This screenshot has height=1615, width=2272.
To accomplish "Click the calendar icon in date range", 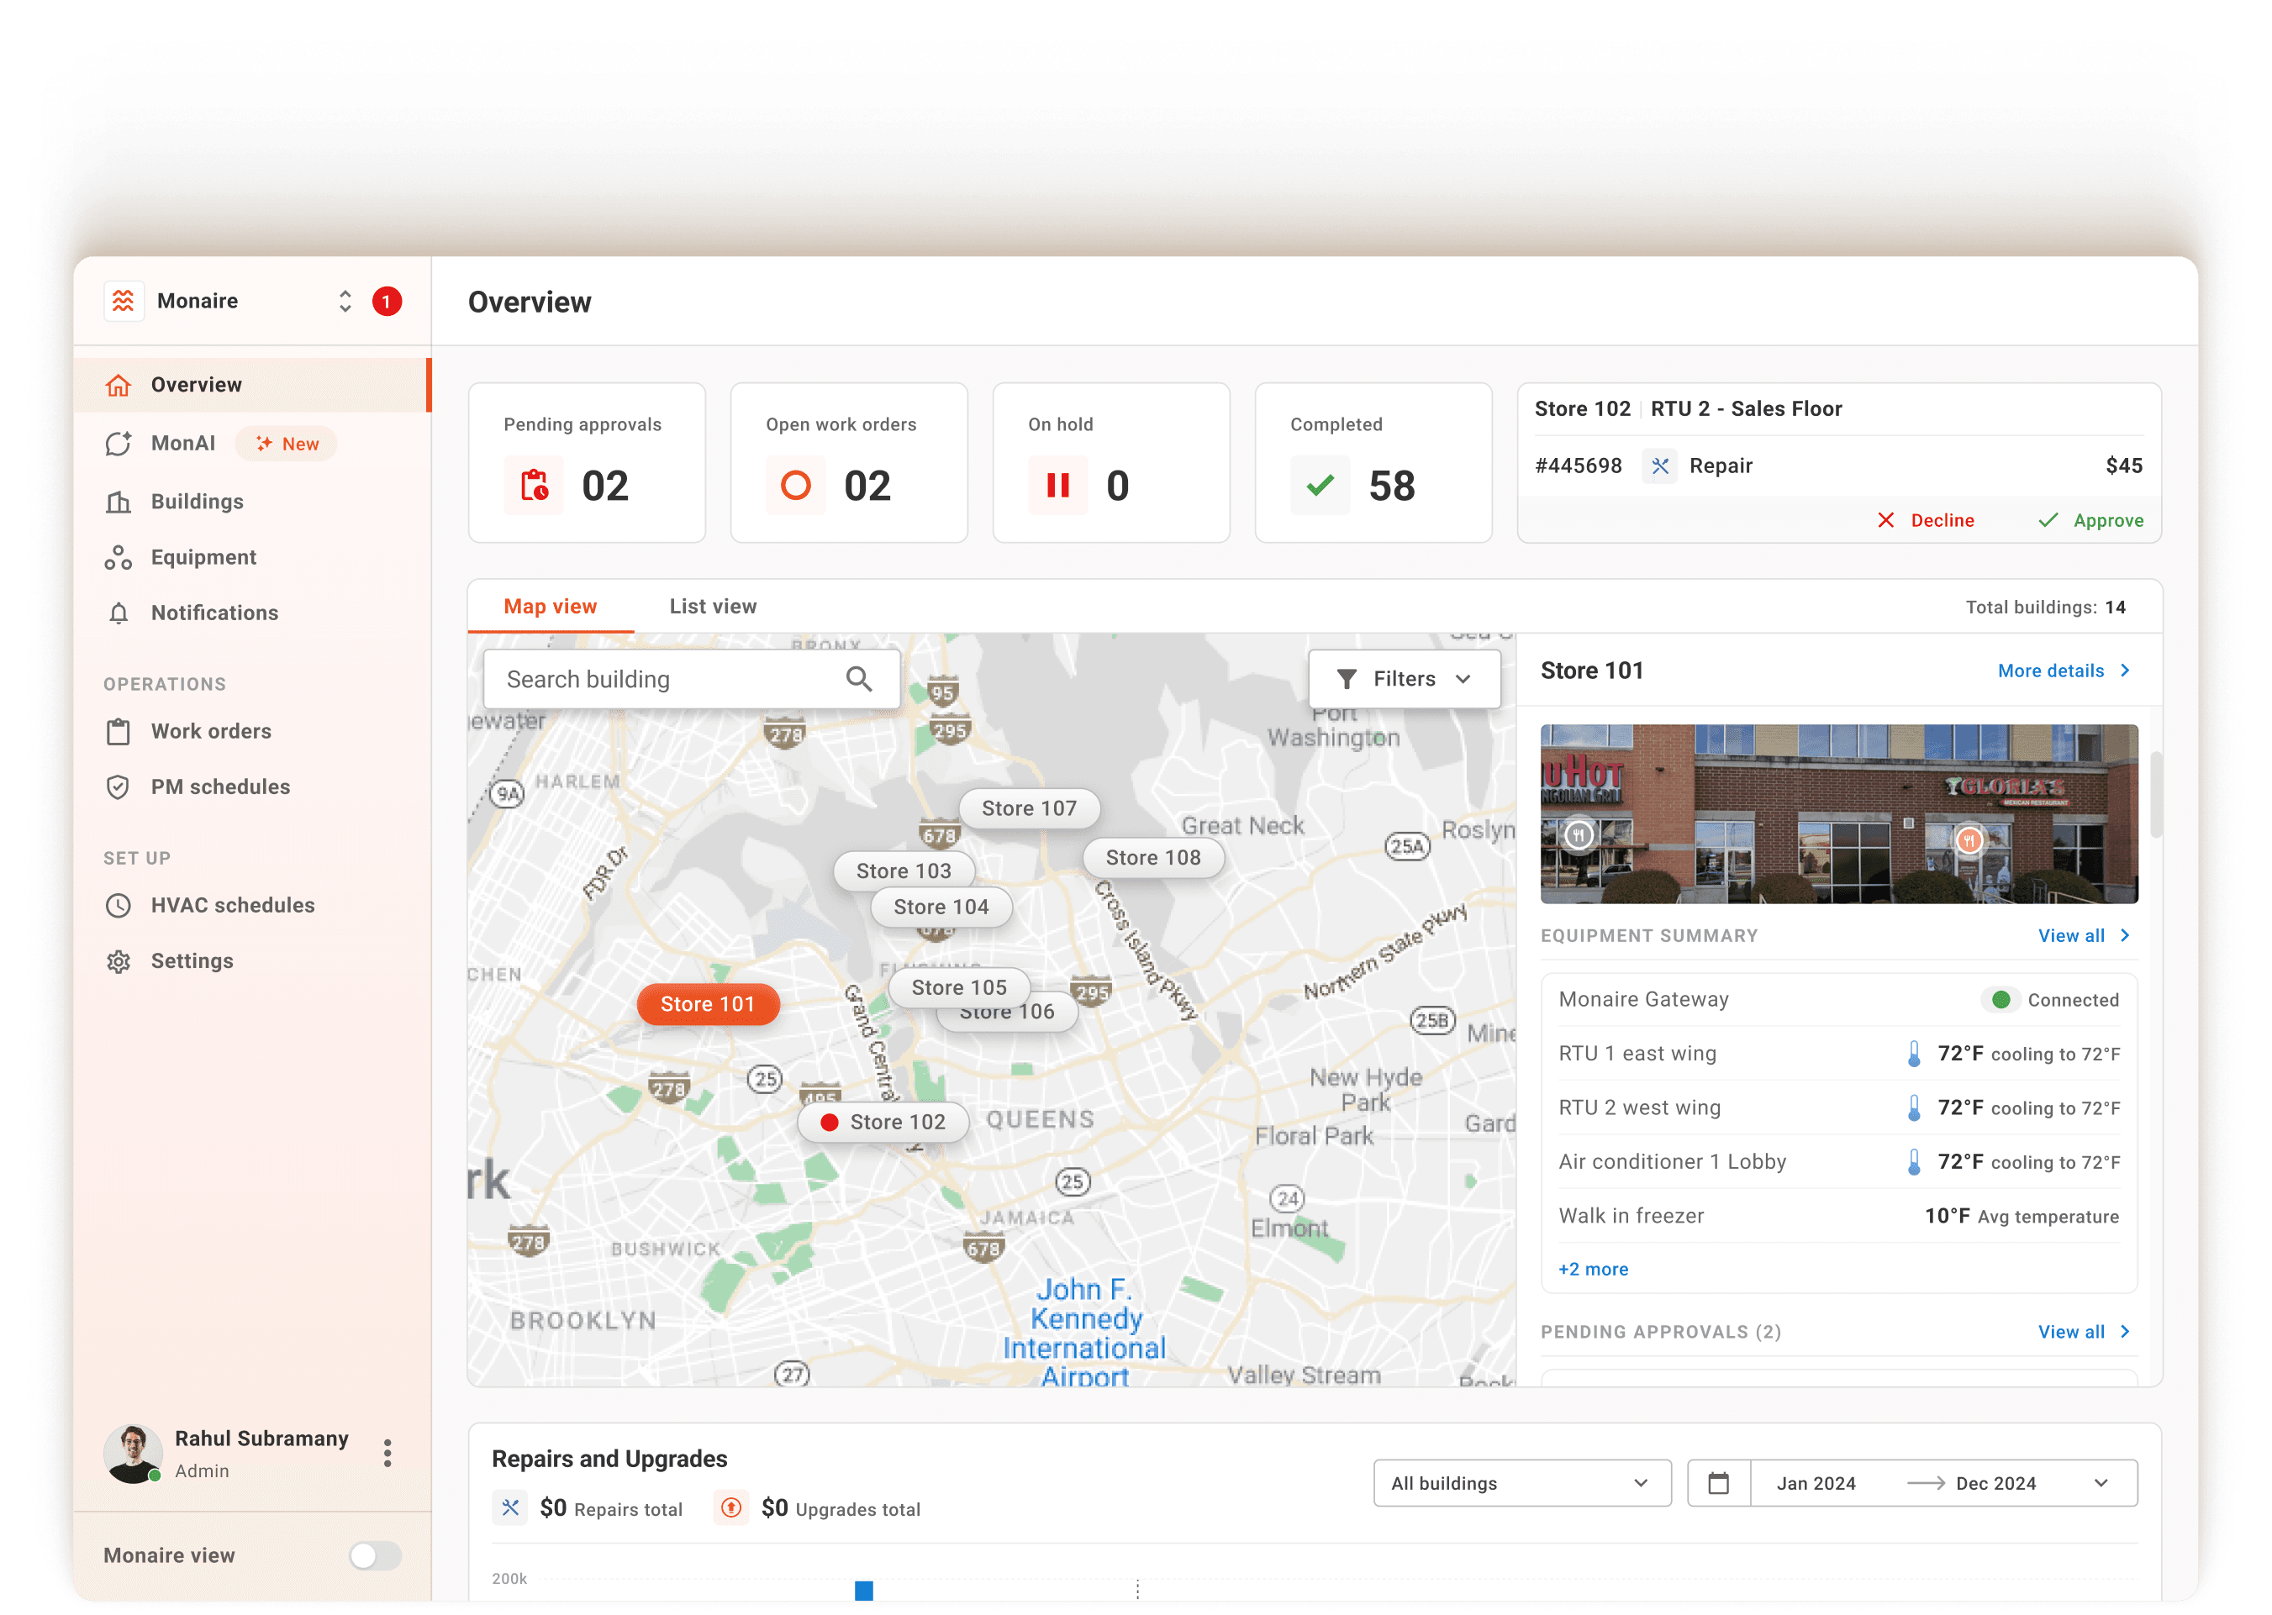I will click(x=1718, y=1484).
